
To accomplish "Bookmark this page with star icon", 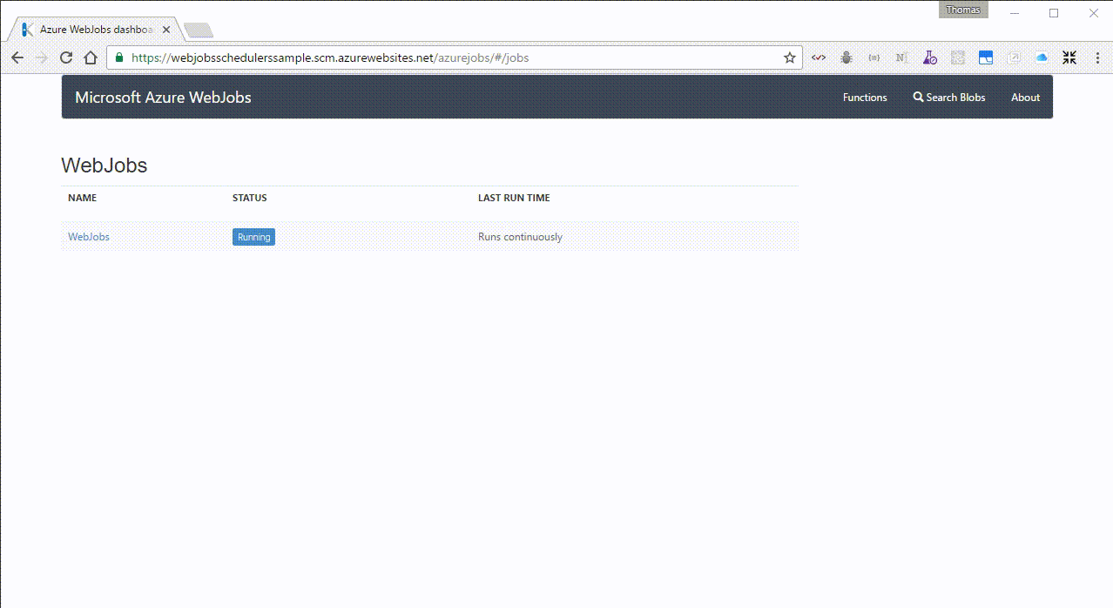I will [x=790, y=57].
